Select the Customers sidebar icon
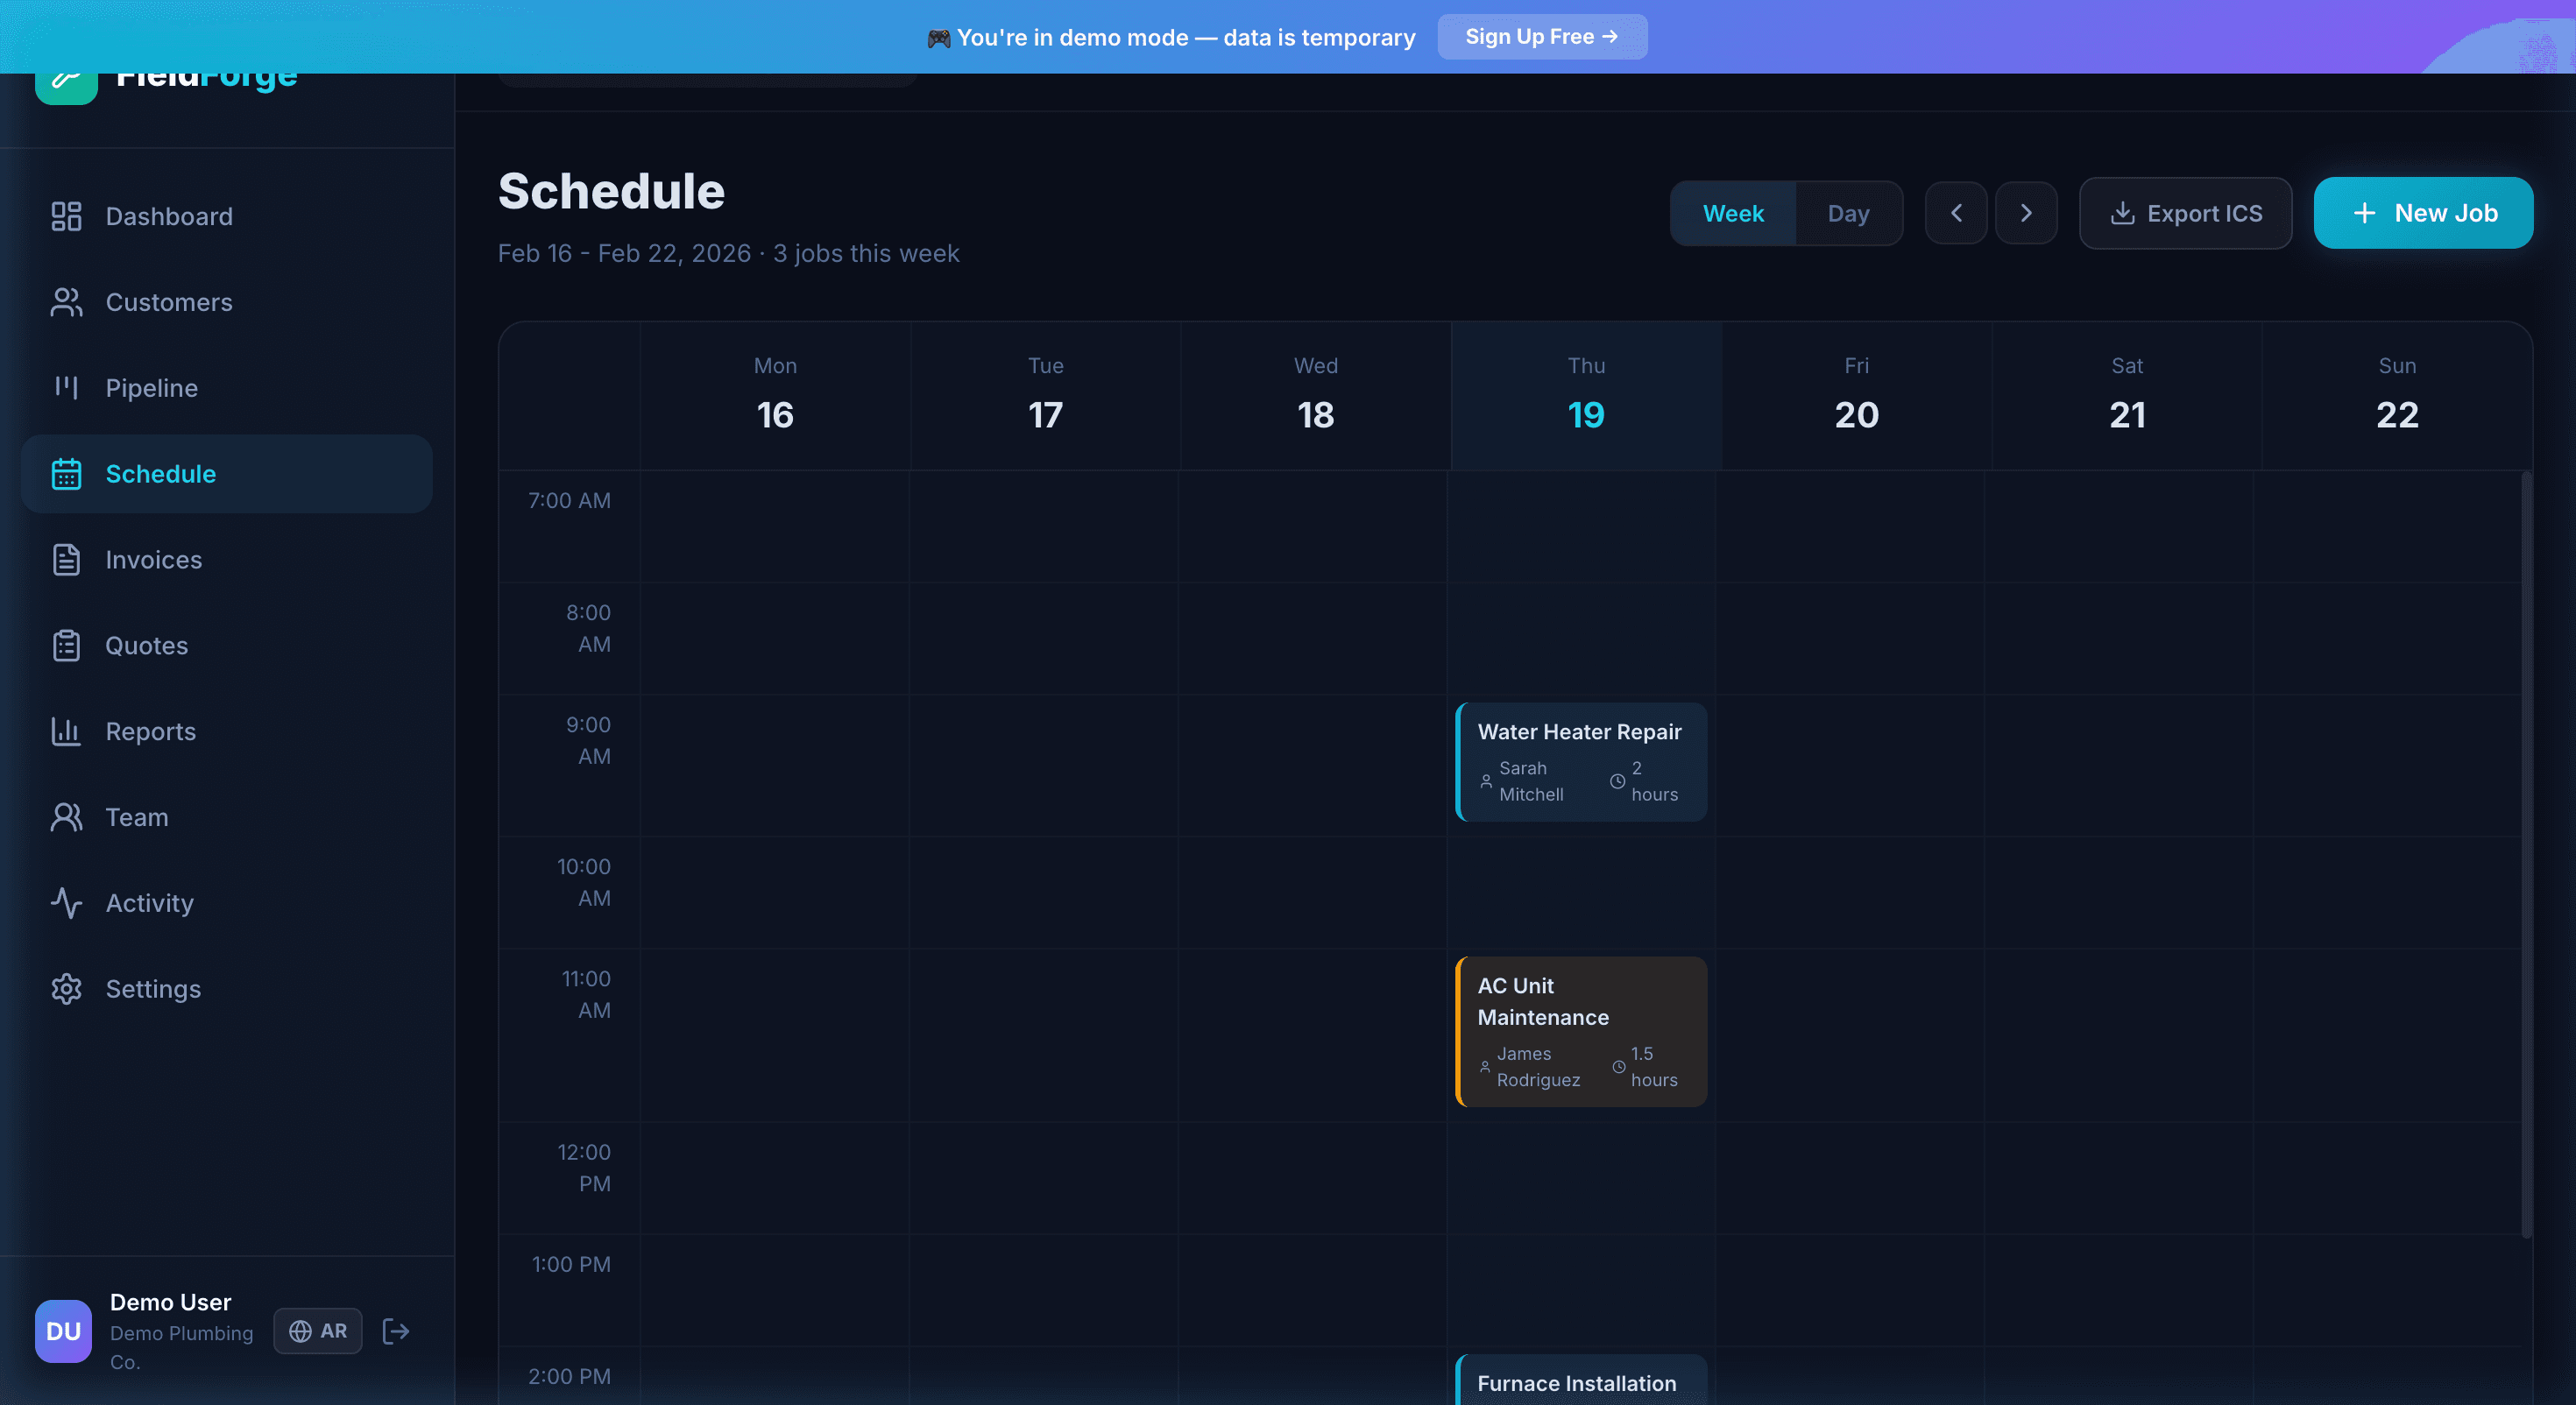 66,302
